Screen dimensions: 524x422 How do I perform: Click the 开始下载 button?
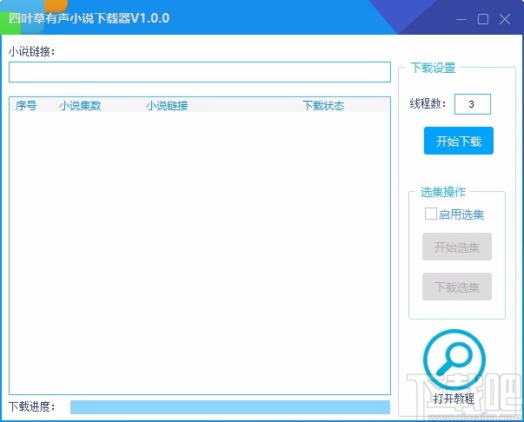(459, 141)
